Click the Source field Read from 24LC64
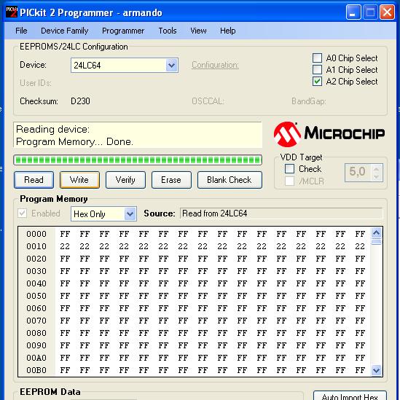 [281, 213]
